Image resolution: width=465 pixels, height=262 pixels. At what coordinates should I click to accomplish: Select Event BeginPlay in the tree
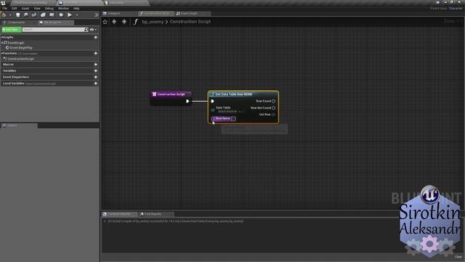point(21,48)
